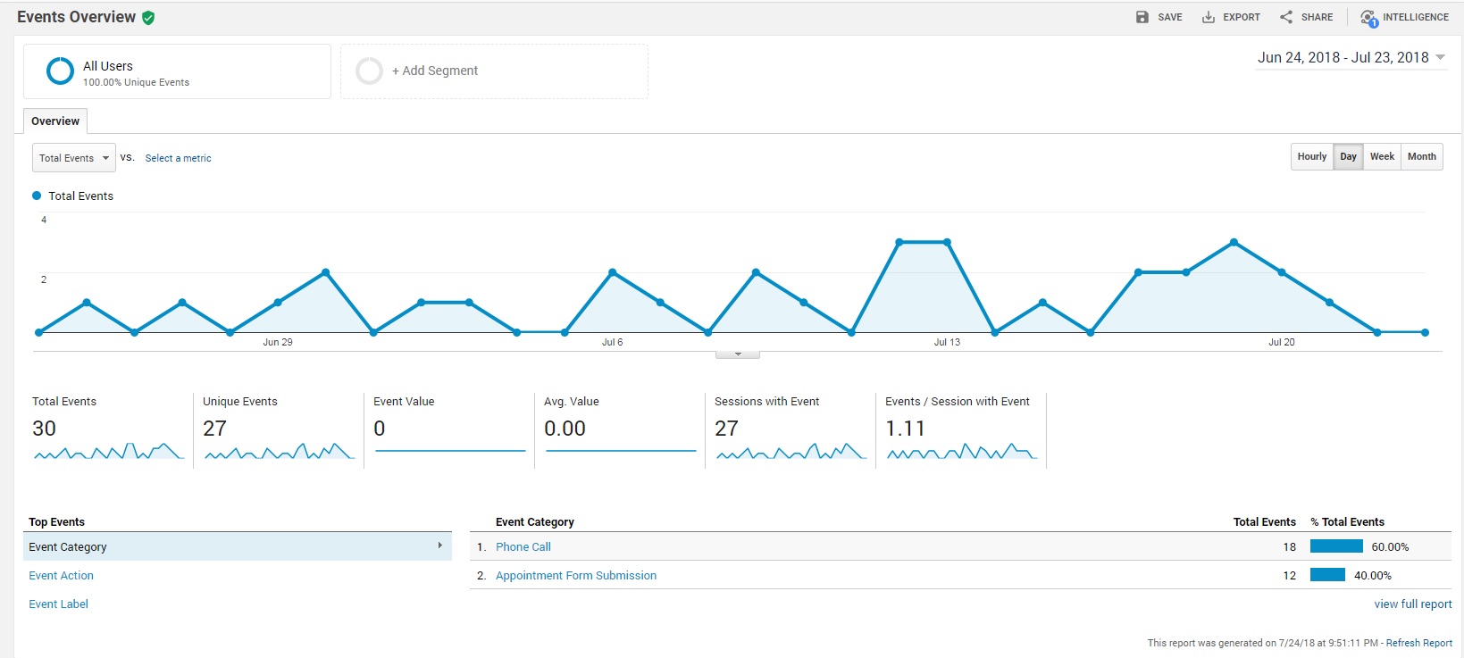Click the Add Segment placeholder circle
Screen dimensions: 1464x658
369,71
